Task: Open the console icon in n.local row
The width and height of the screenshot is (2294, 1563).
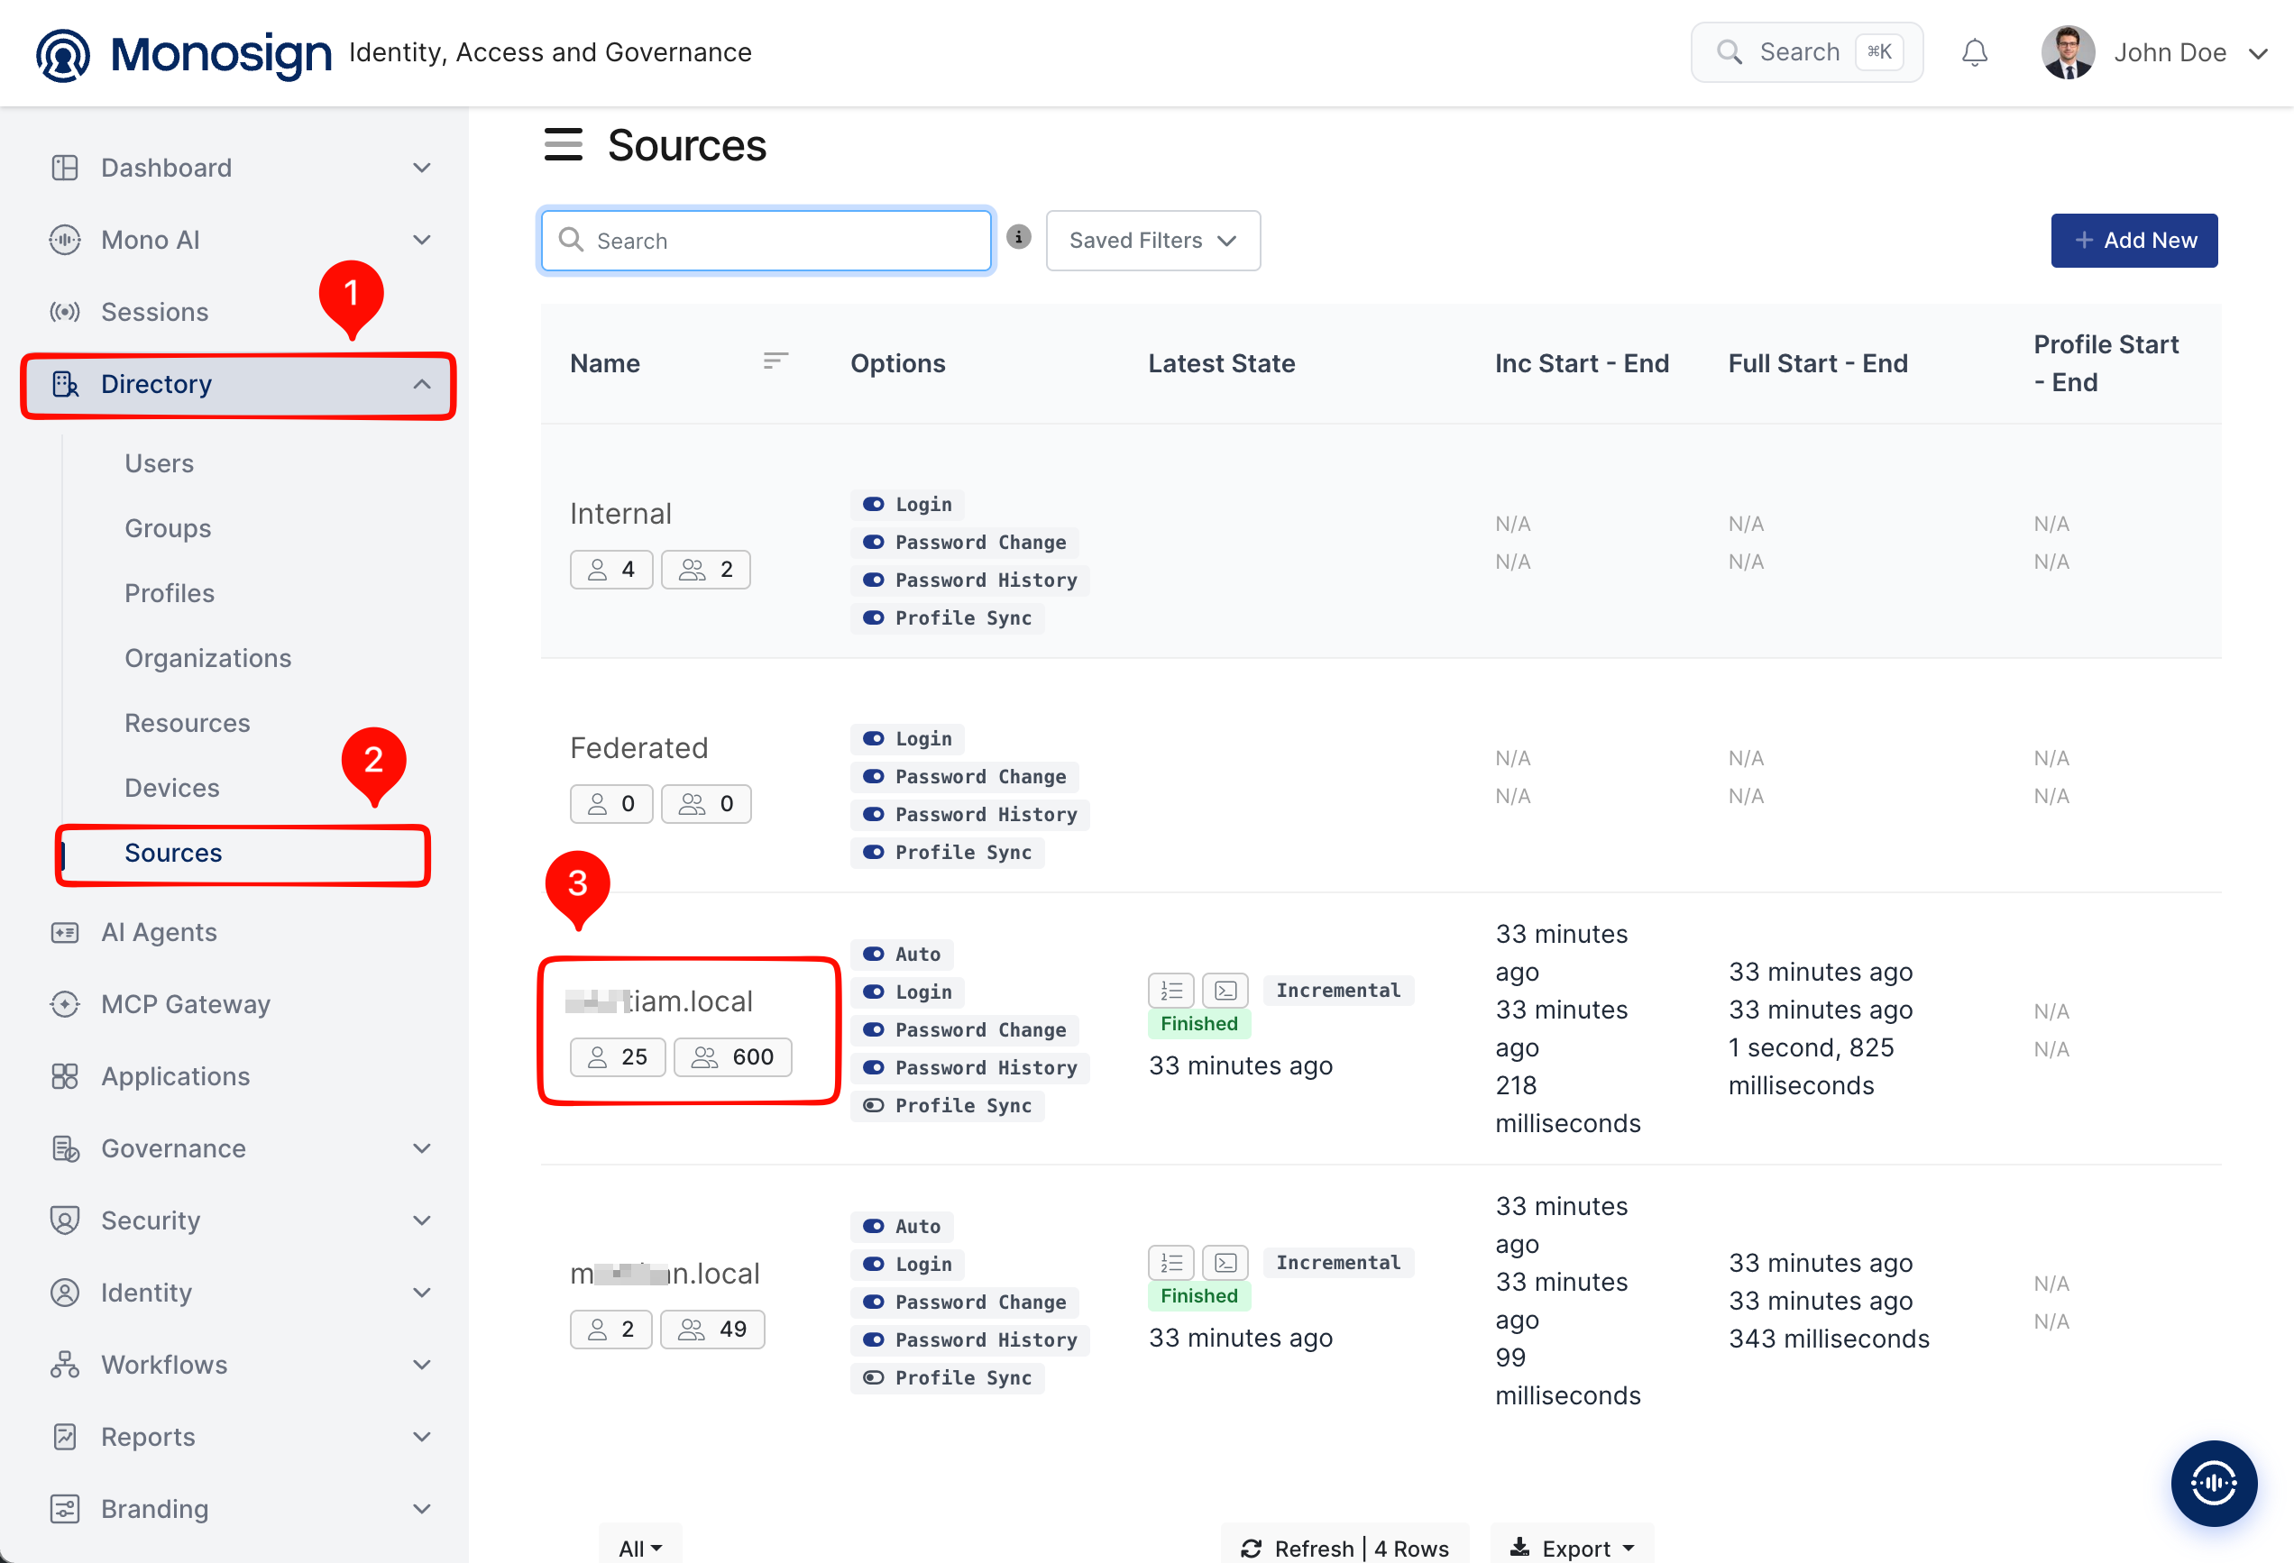Action: (x=1225, y=1262)
